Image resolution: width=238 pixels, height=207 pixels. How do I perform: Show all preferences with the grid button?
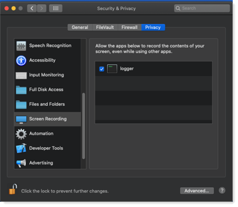pyautogui.click(x=56, y=8)
